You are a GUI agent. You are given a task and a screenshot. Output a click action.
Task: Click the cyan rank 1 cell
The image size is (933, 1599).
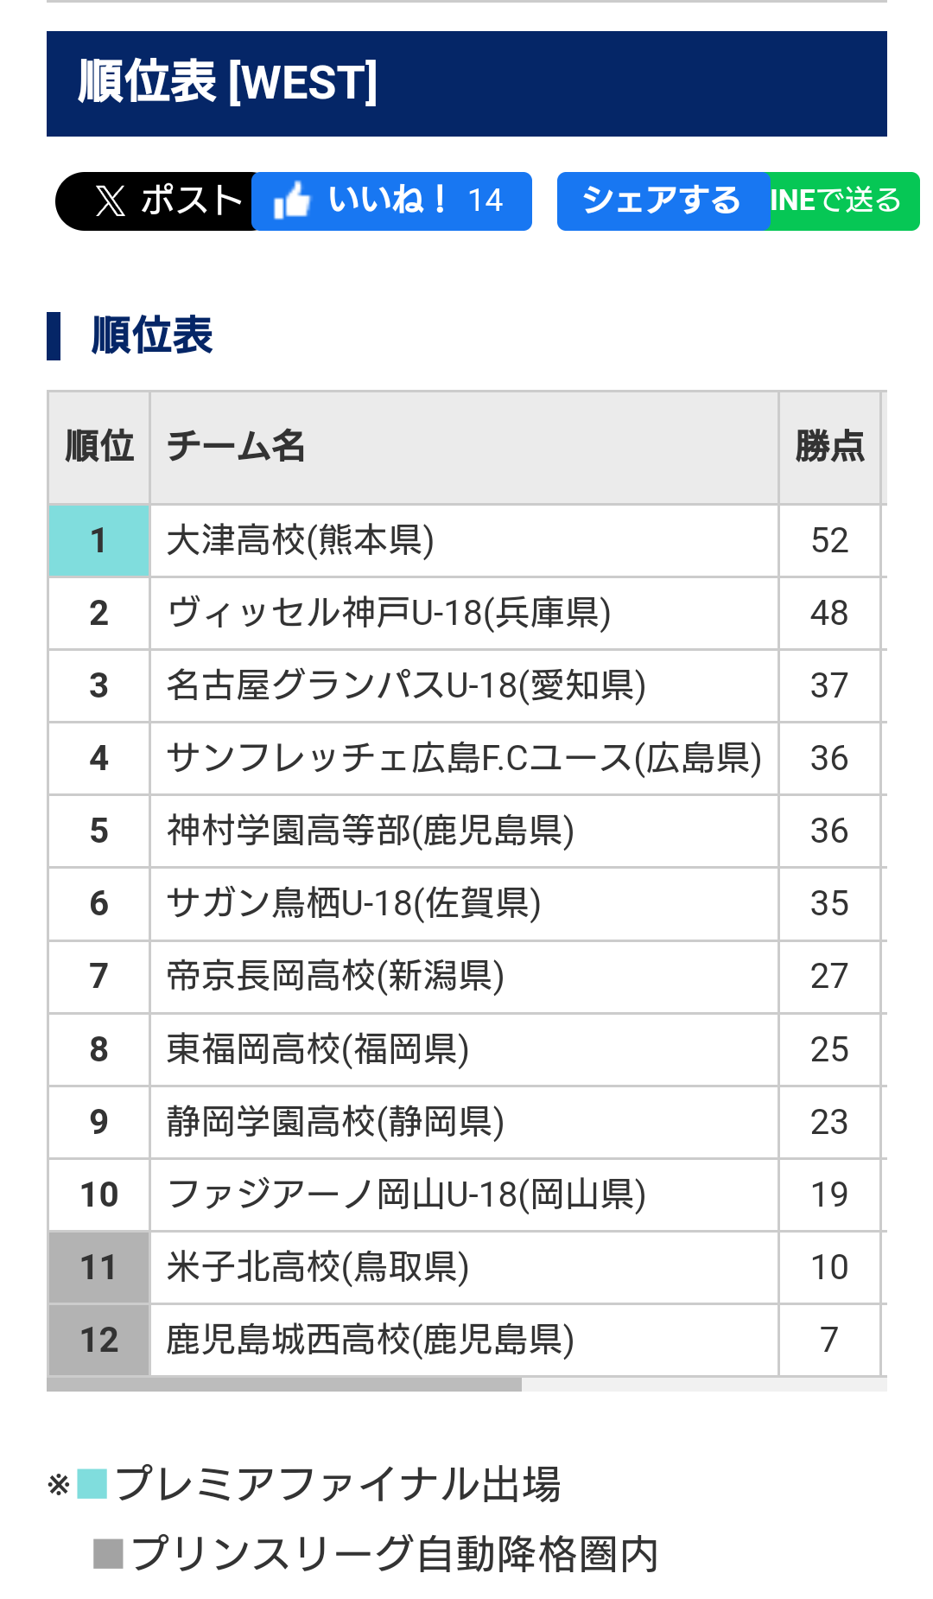[x=99, y=541]
